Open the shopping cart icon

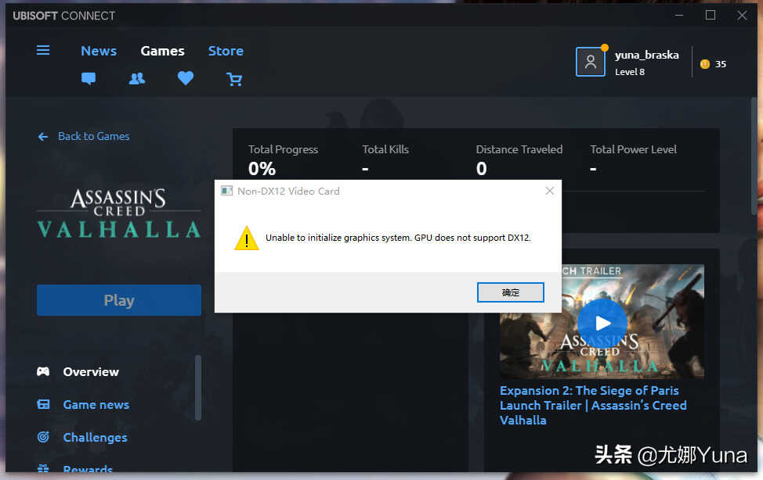click(234, 79)
